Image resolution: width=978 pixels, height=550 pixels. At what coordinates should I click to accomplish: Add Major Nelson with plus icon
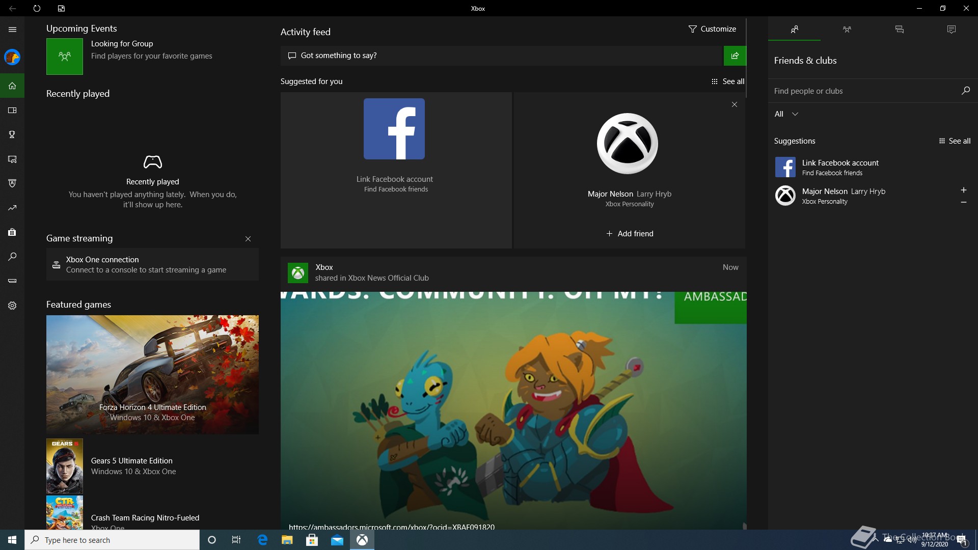click(964, 190)
